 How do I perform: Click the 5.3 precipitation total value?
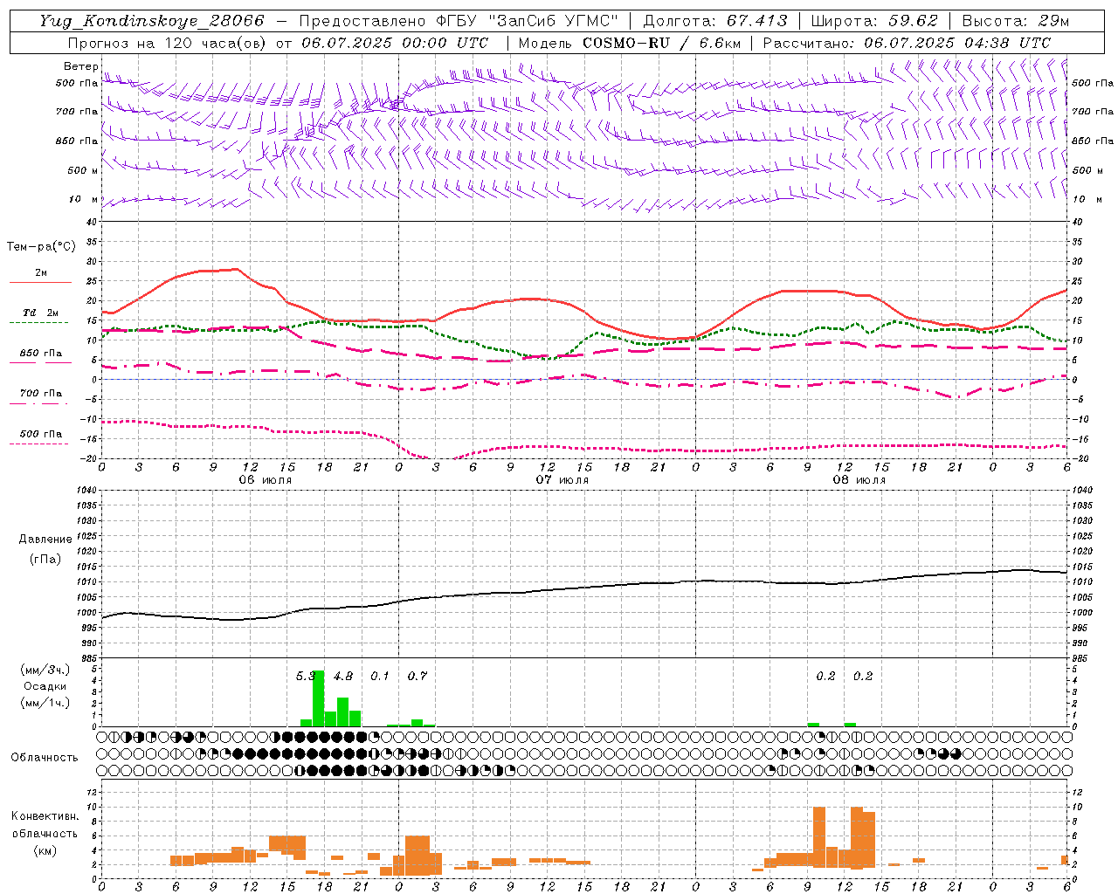tap(305, 676)
